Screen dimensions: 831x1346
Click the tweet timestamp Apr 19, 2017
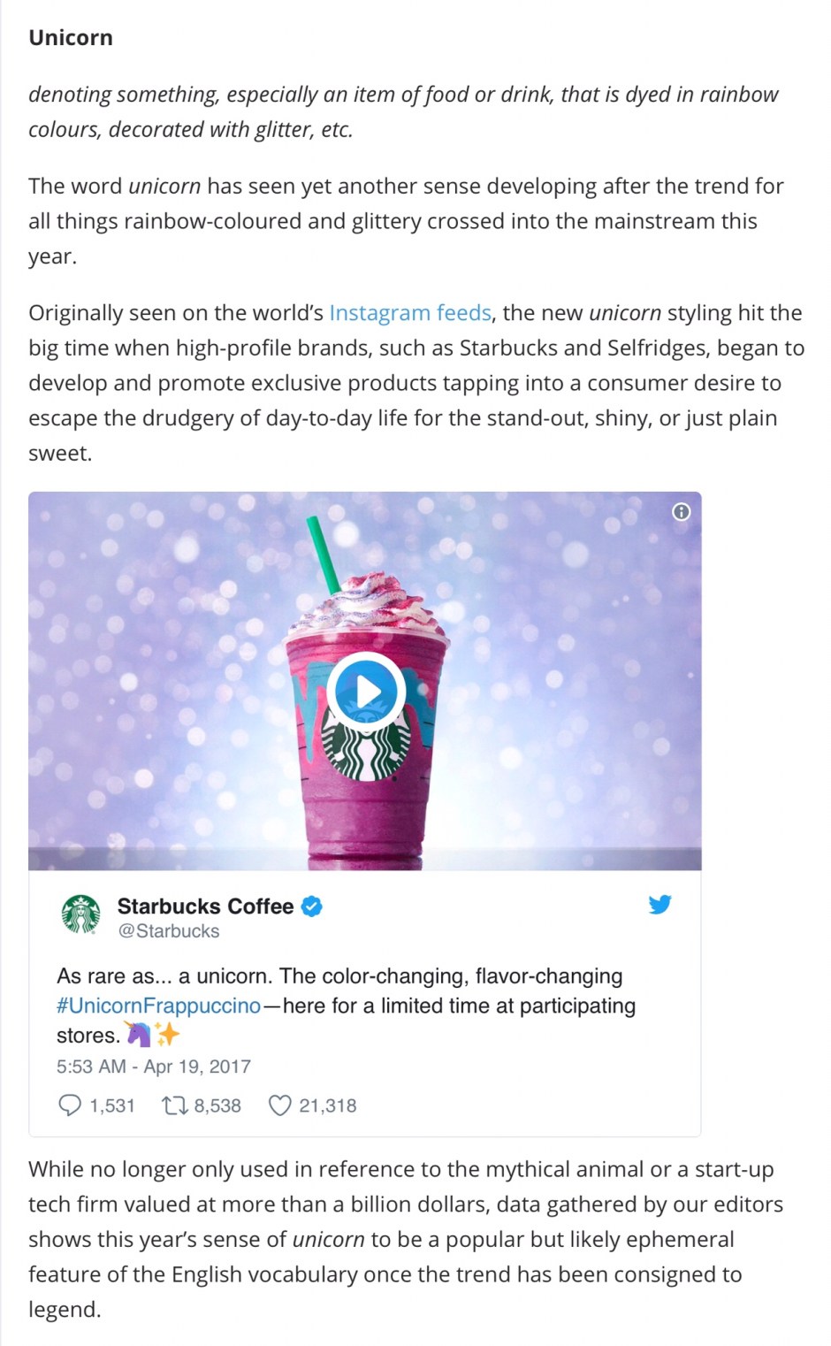point(154,1067)
